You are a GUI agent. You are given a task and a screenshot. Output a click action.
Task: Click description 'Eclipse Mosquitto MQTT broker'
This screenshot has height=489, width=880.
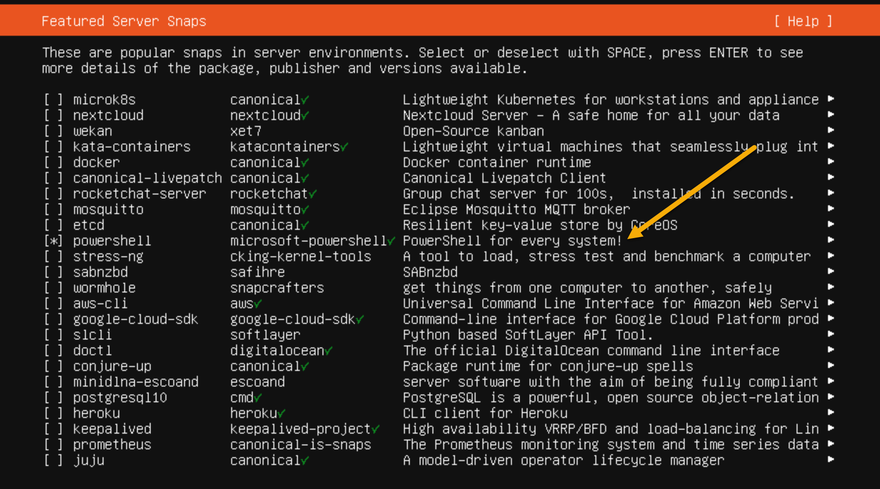coord(516,210)
